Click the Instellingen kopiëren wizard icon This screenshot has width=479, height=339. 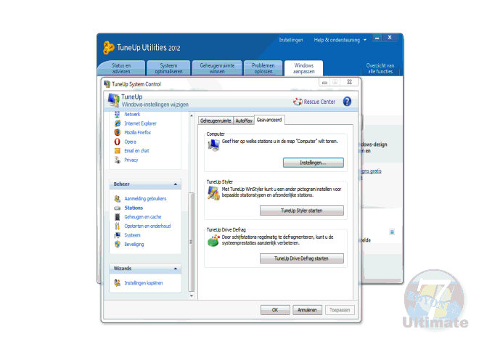118,283
